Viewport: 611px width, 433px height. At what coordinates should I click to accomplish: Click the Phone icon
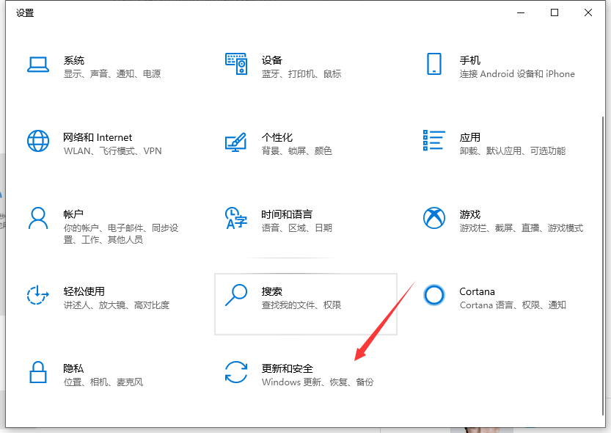433,64
